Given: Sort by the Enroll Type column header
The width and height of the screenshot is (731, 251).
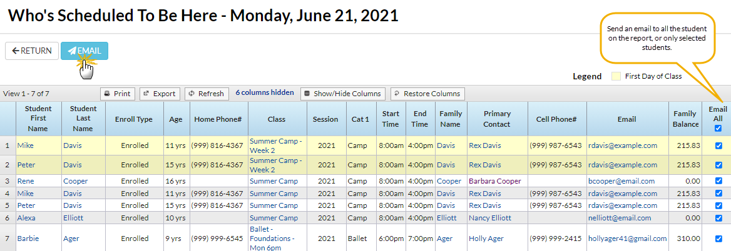Looking at the screenshot, I should [134, 119].
